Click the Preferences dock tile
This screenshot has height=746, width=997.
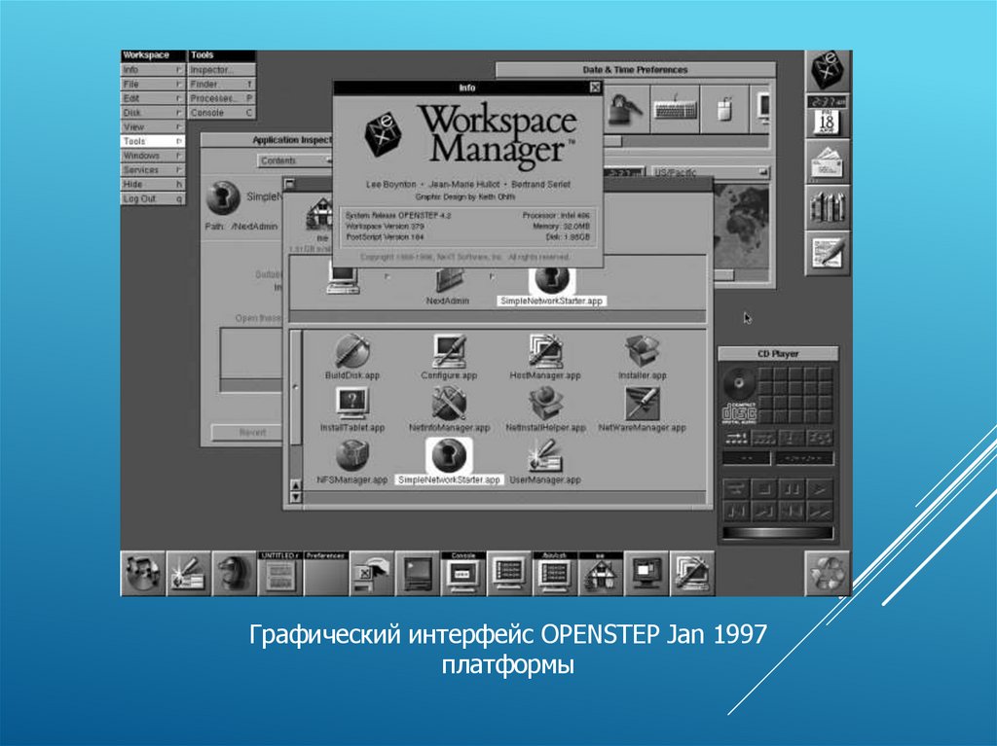(x=326, y=573)
